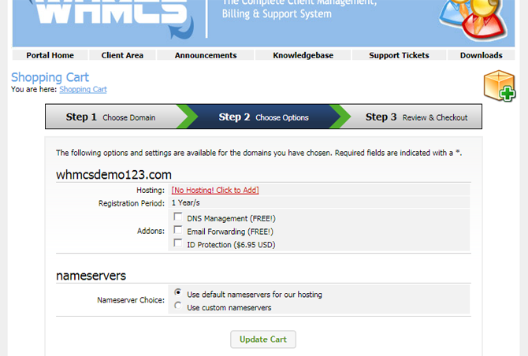Check the ID Protection ($6.95 USD) addon
This screenshot has height=356, width=528.
coord(178,243)
